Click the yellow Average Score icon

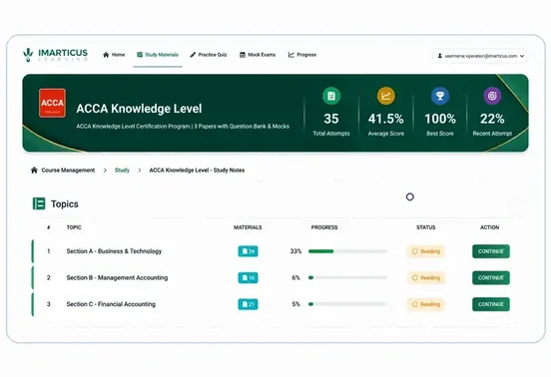coord(386,96)
